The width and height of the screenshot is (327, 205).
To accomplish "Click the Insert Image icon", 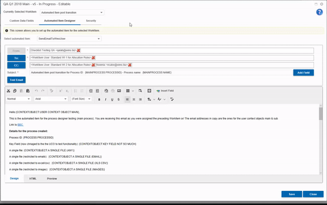I will pos(119,91).
